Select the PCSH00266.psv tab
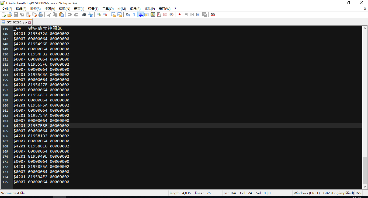Image resolution: width=368 pixels, height=198 pixels. click(x=16, y=22)
